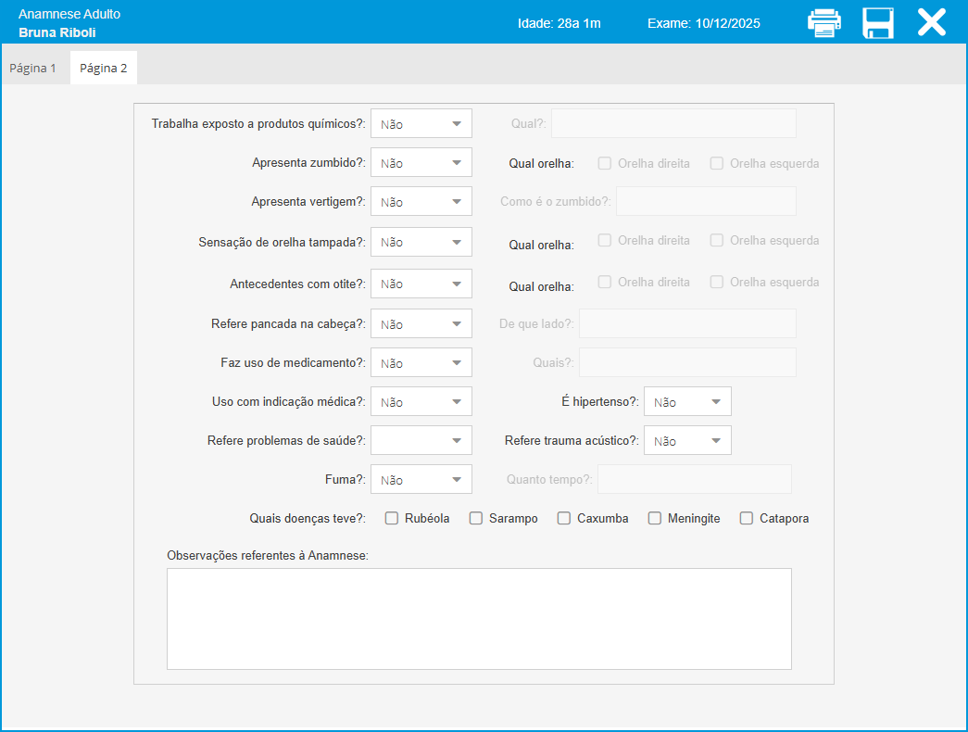Click the 'Observações referentes à Anamnese' text area
968x732 pixels.
[479, 618]
